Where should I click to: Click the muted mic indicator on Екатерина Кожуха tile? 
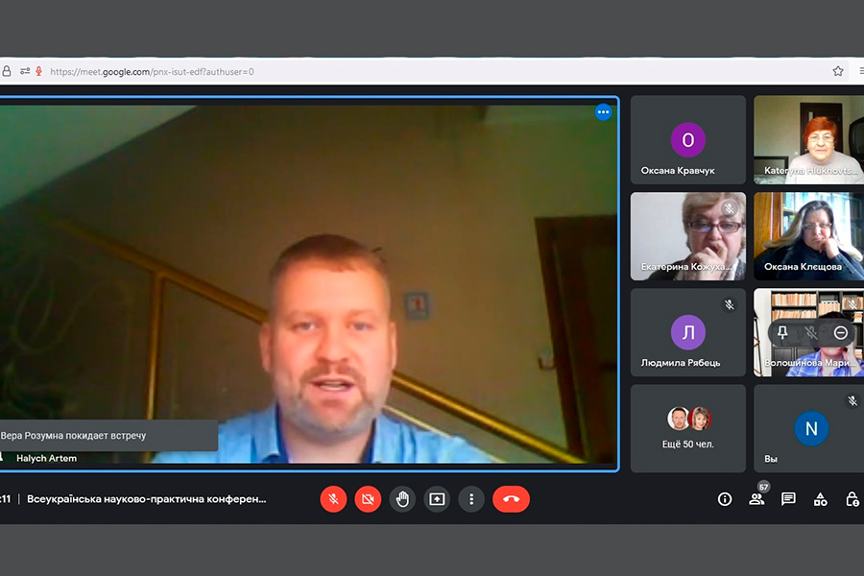pyautogui.click(x=729, y=208)
